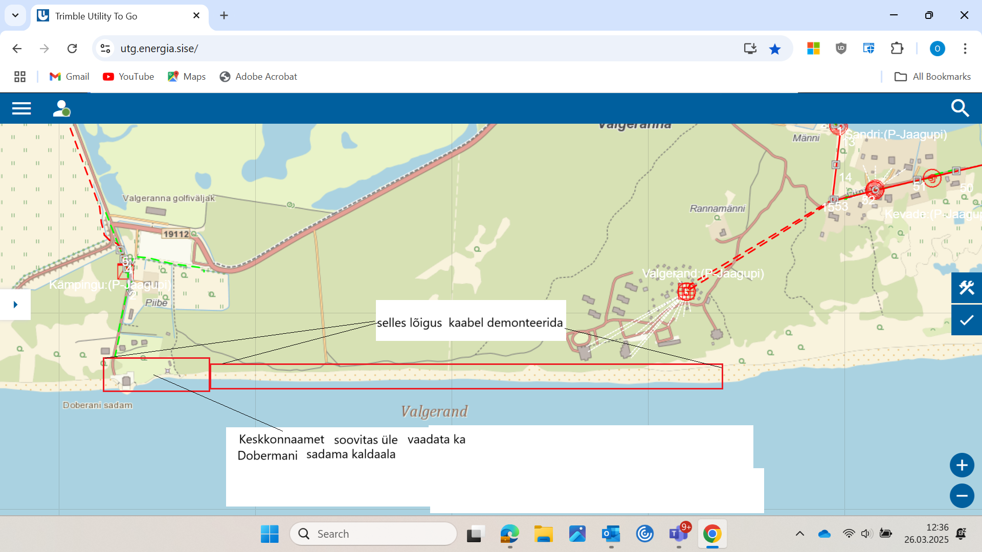The height and width of the screenshot is (552, 982).
Task: Toggle the bookmark star for this page
Action: click(775, 49)
